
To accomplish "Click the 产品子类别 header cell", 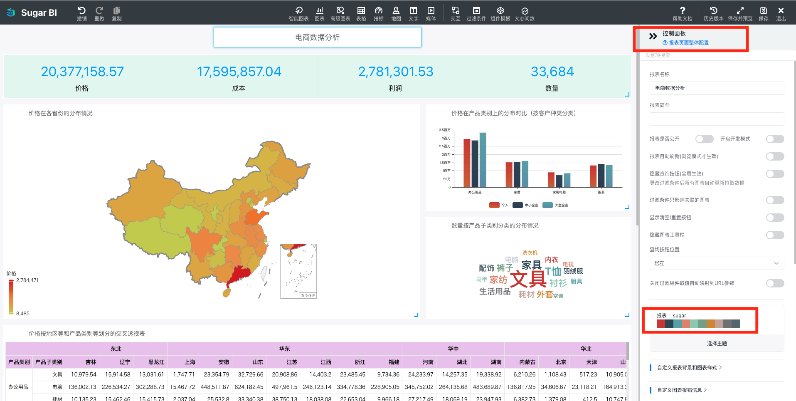I will [x=49, y=362].
